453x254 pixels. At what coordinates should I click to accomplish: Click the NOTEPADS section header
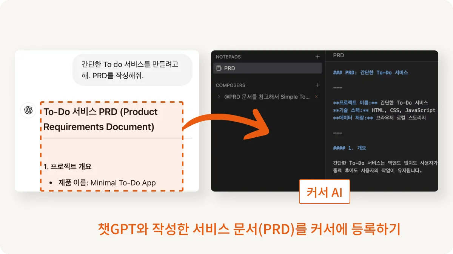pos(228,57)
